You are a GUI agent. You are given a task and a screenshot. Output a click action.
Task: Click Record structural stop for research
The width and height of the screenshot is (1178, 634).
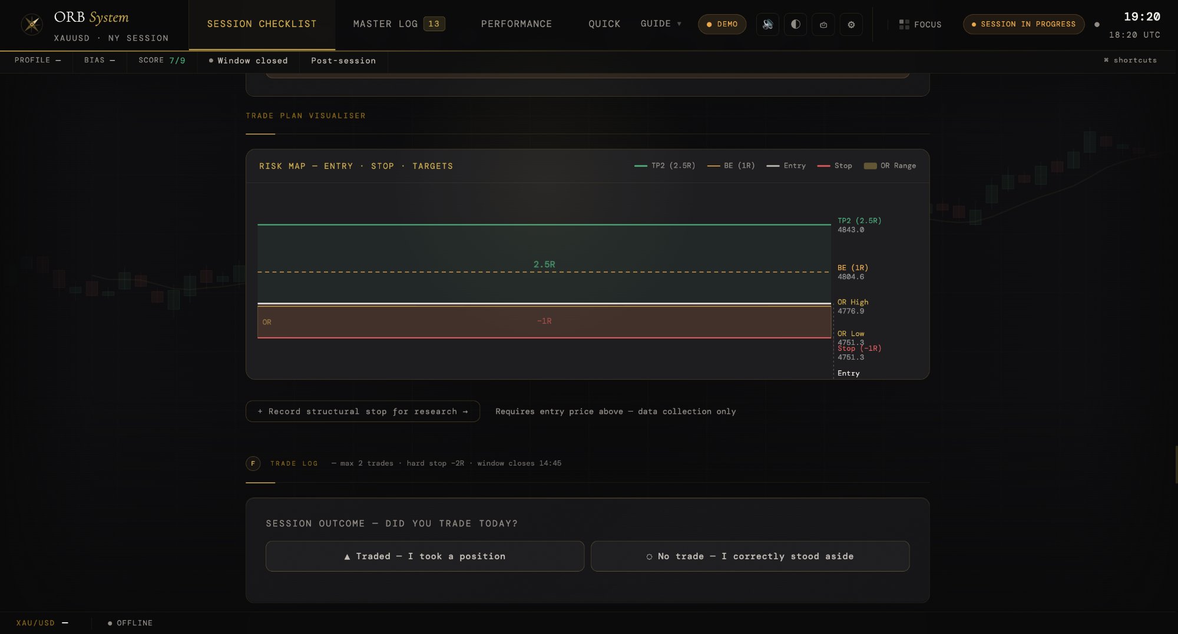click(x=363, y=411)
